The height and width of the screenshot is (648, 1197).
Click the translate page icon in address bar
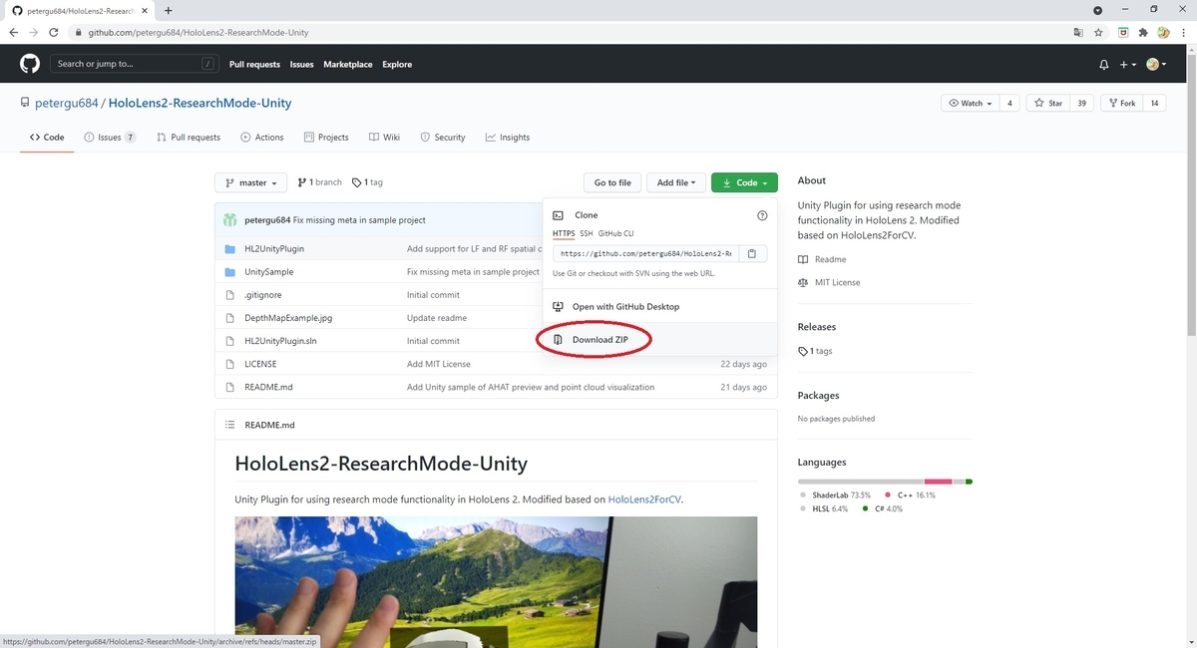[x=1077, y=32]
